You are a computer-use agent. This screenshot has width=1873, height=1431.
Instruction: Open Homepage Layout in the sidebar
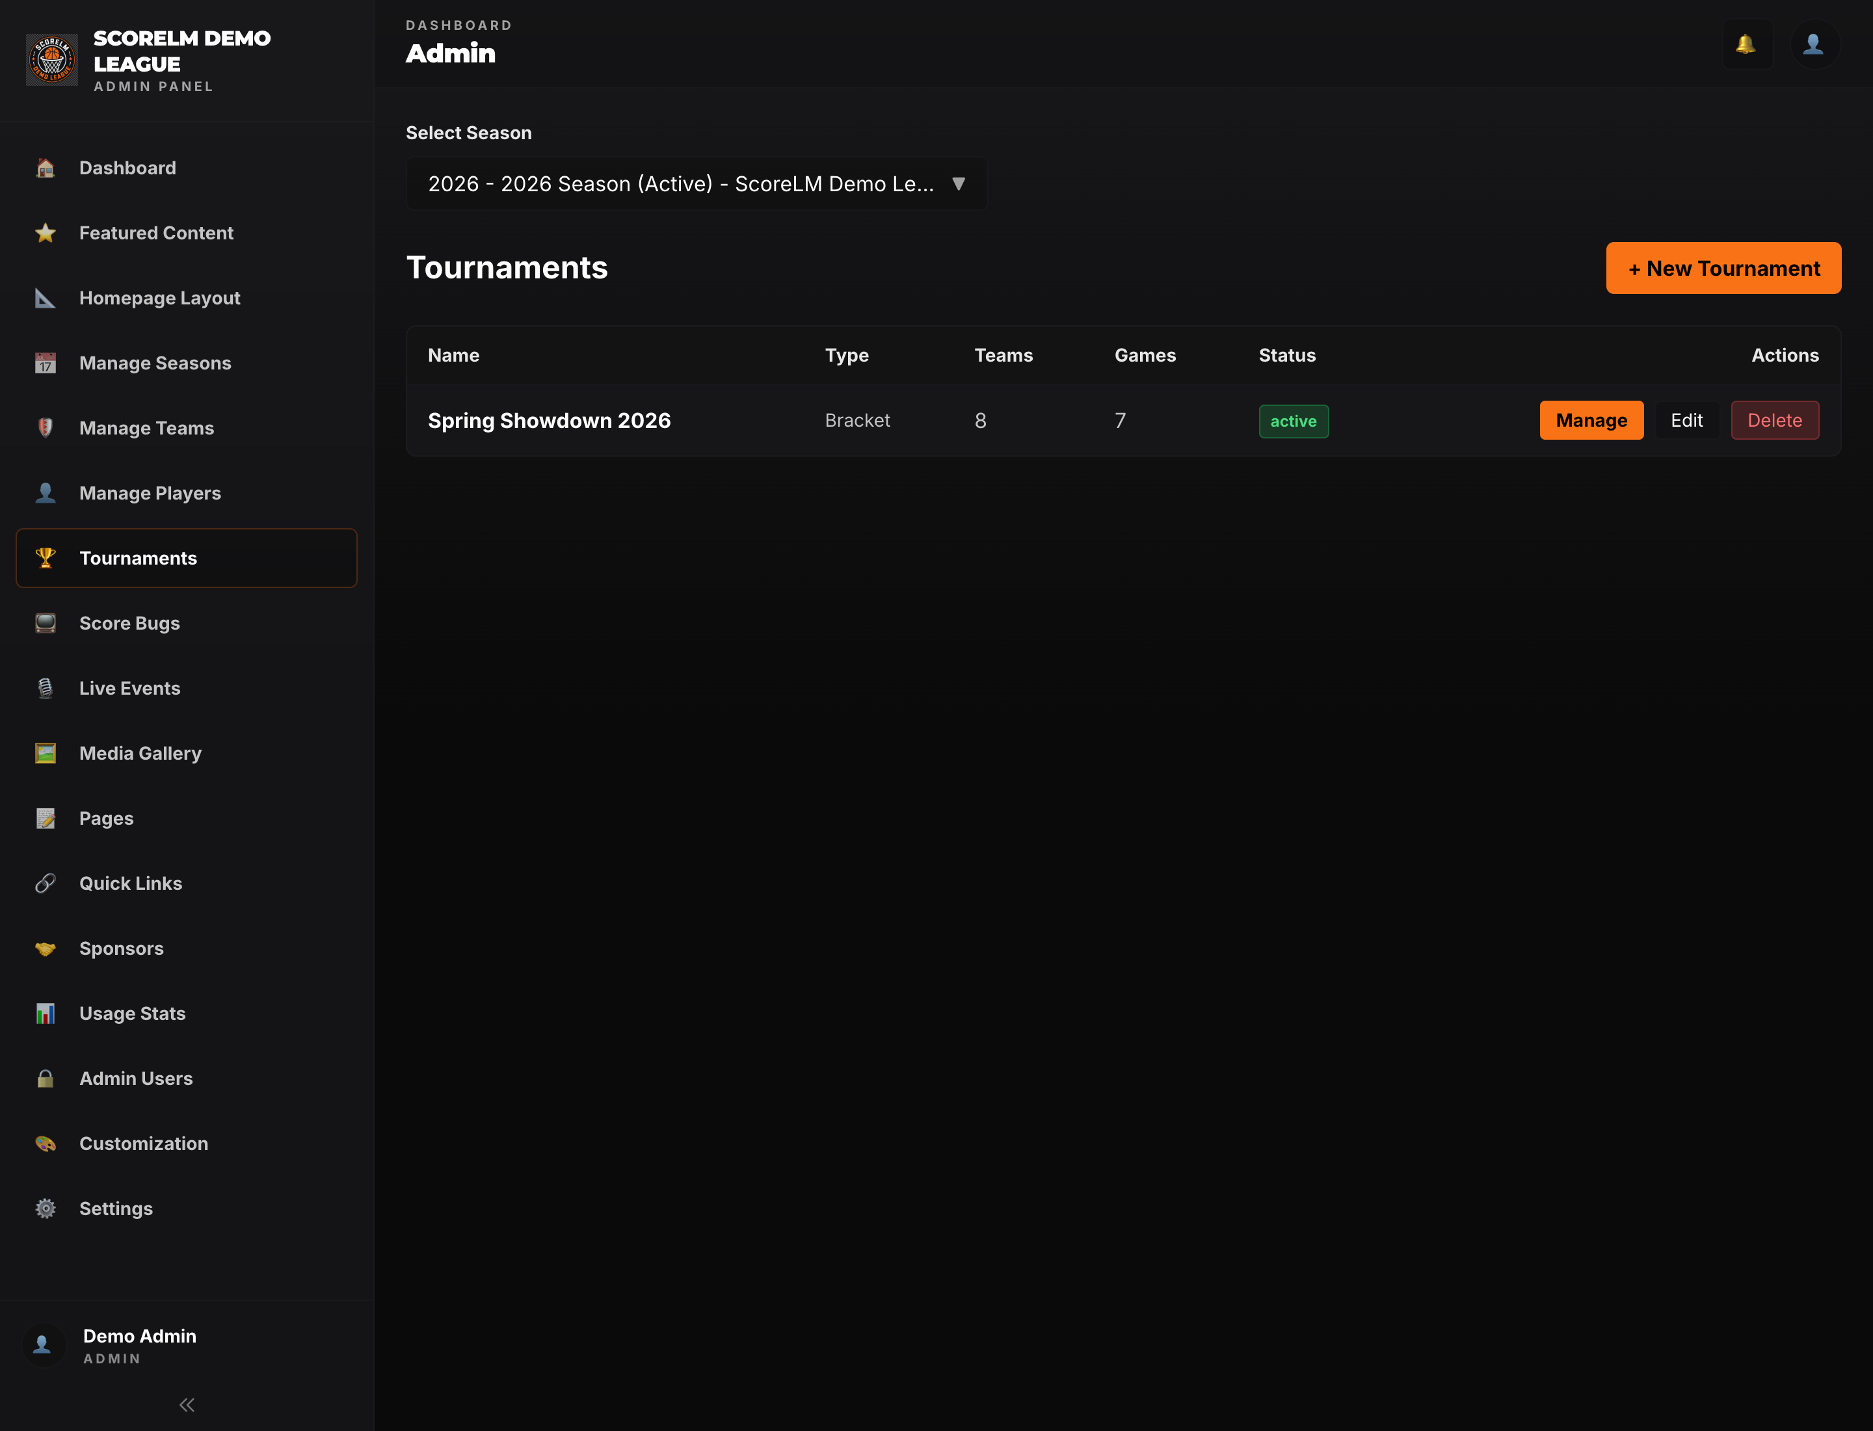pos(187,298)
